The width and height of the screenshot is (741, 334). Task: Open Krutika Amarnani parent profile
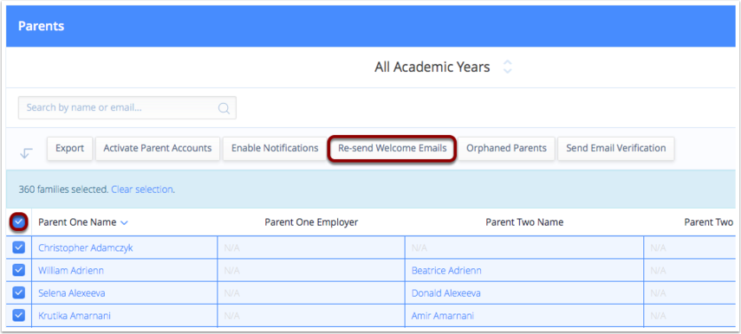click(x=75, y=316)
